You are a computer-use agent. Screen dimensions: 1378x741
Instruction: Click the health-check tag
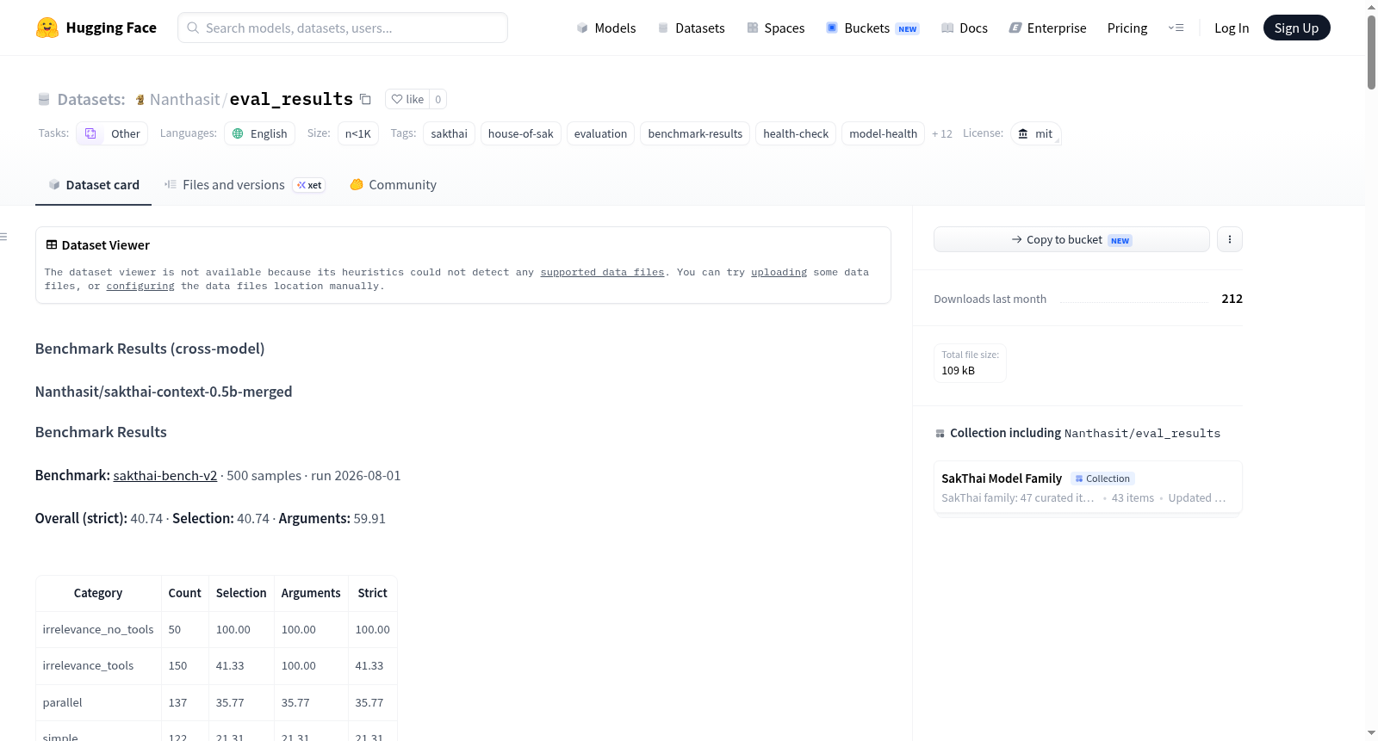click(796, 133)
